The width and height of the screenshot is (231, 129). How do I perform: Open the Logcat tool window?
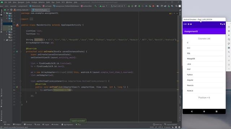point(46,124)
